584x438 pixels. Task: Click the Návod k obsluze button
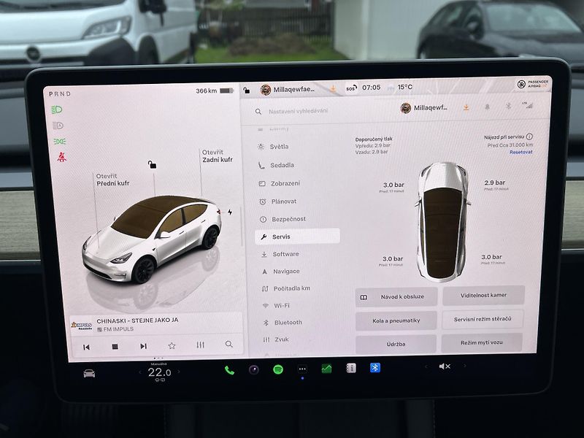396,297
